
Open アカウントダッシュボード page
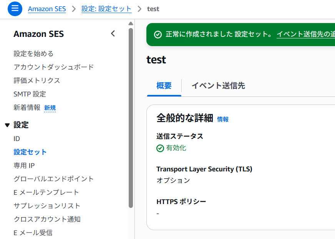[x=54, y=67]
